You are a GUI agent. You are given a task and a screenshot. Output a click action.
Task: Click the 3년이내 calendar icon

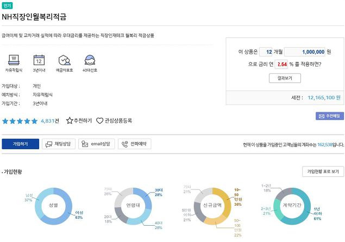[x=39, y=60]
